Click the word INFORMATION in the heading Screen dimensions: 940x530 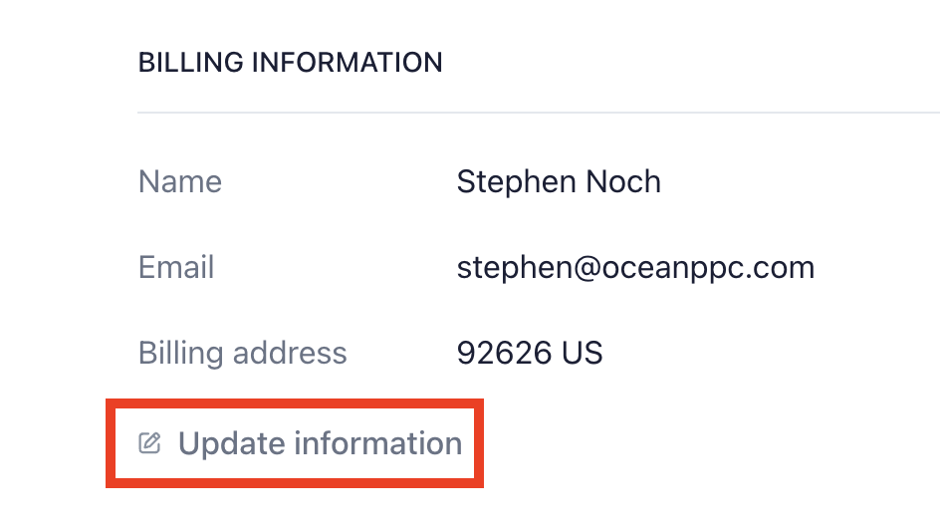coord(347,63)
